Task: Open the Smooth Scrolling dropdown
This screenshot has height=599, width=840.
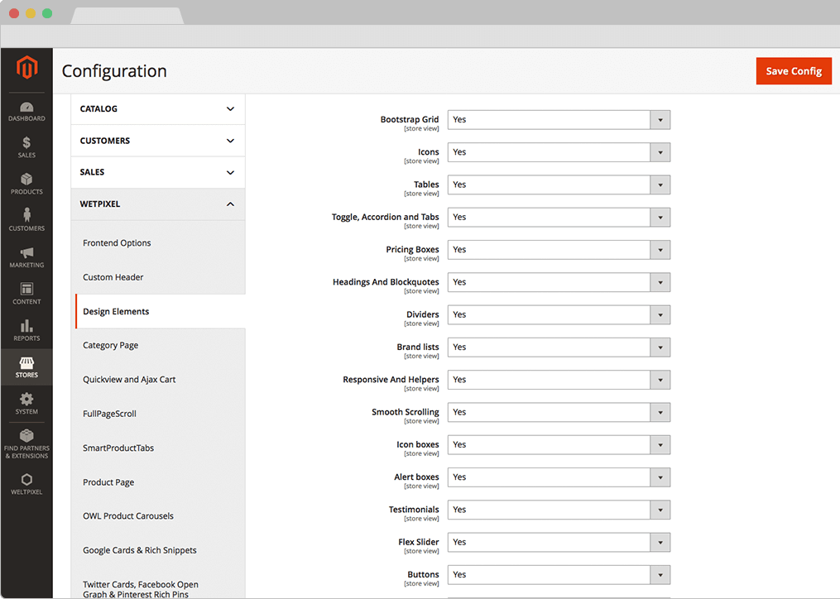Action: pyautogui.click(x=559, y=412)
